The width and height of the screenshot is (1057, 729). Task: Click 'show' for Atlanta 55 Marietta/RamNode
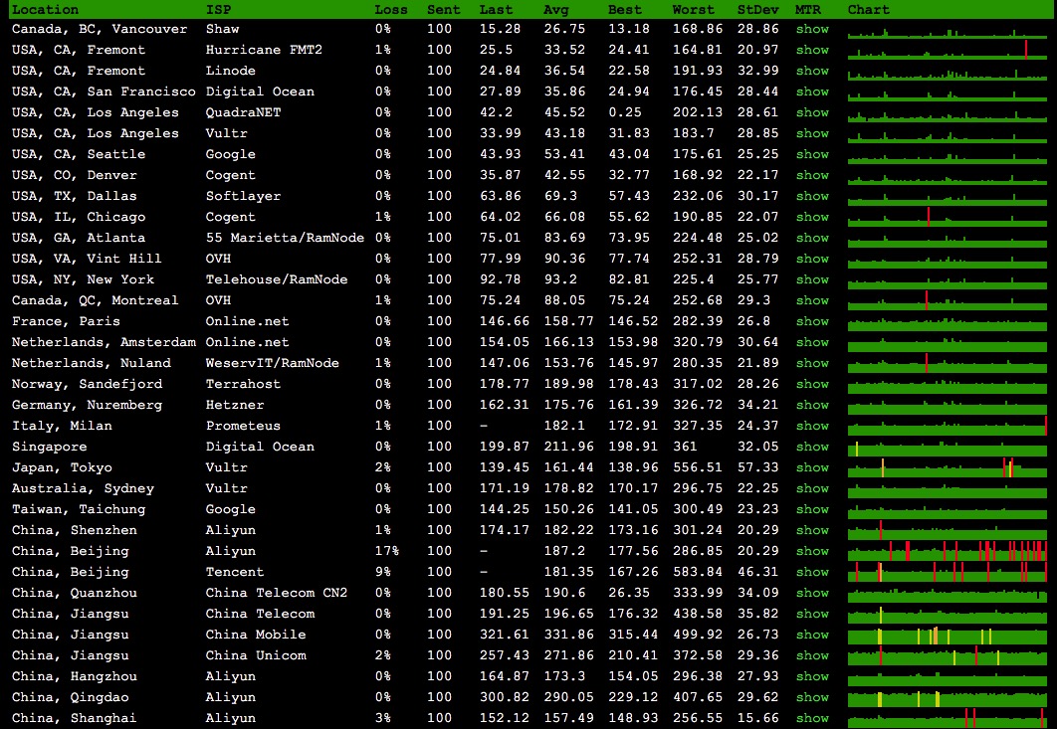pyautogui.click(x=812, y=238)
